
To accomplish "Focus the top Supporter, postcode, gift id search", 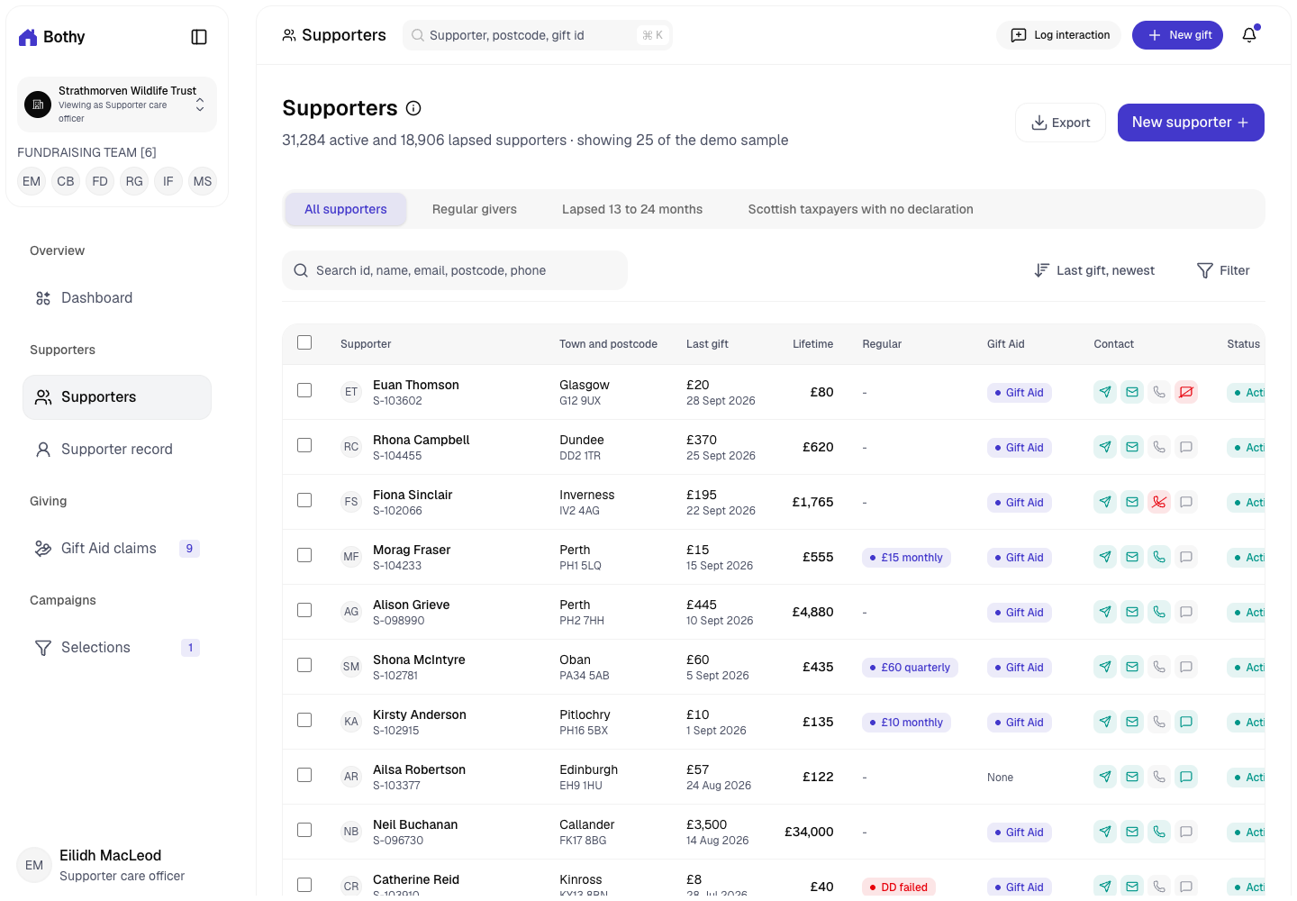I will 538,35.
